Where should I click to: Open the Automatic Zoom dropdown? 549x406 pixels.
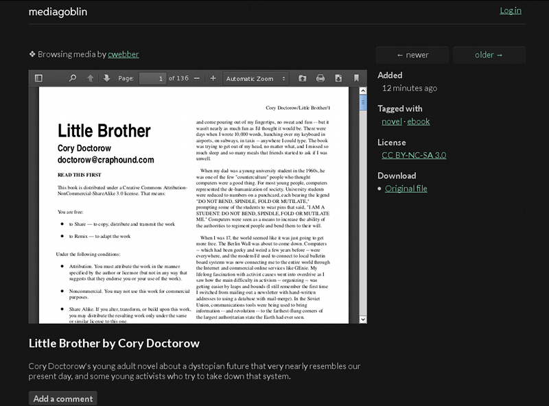coord(256,78)
